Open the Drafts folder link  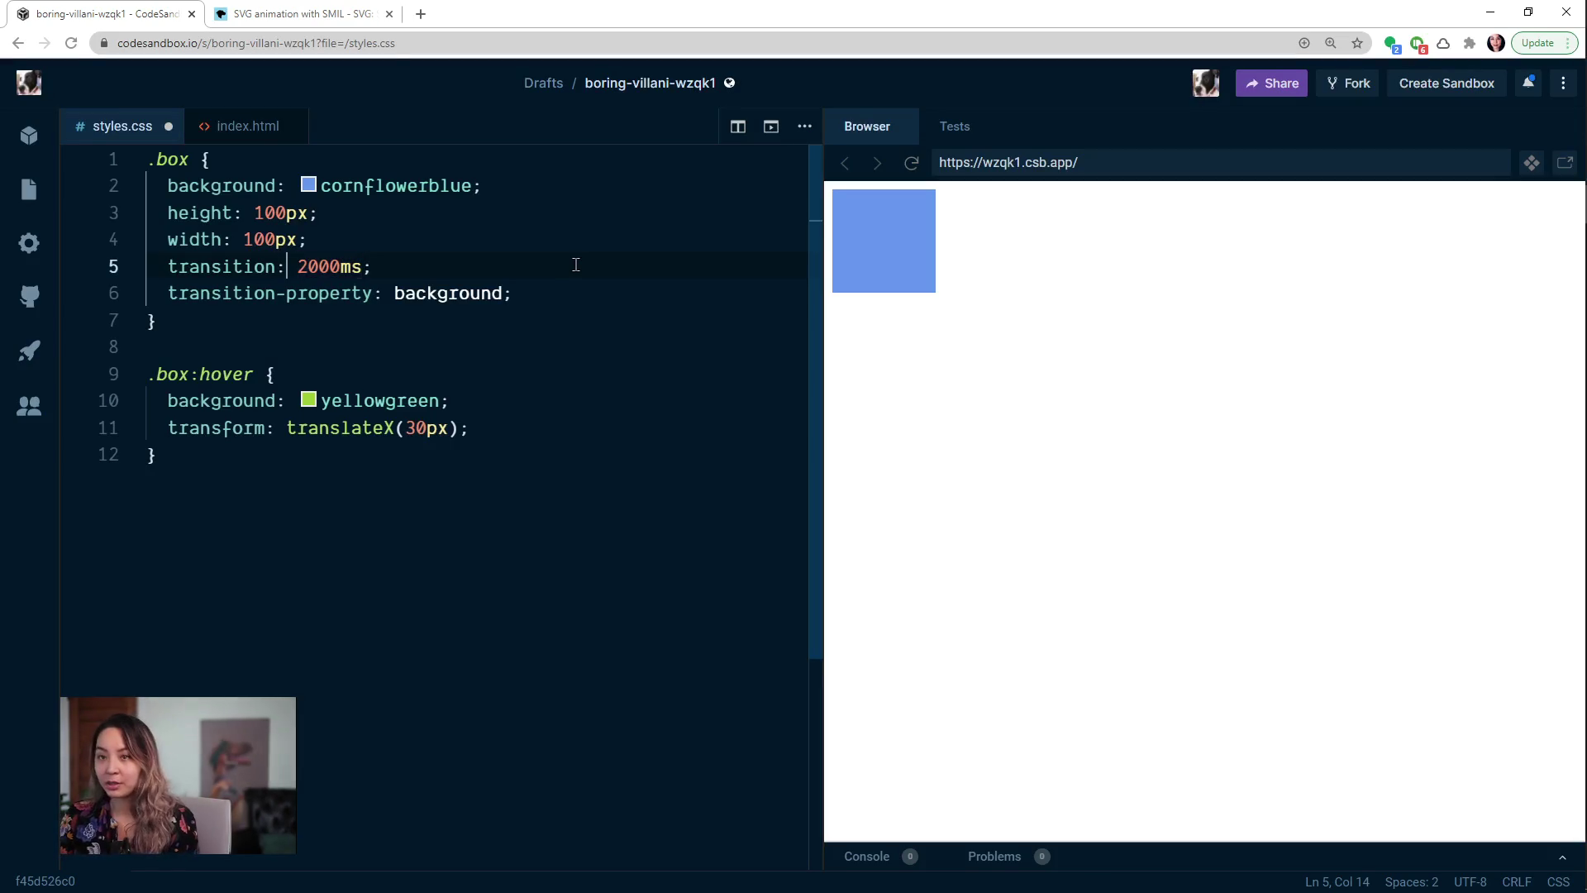point(543,83)
